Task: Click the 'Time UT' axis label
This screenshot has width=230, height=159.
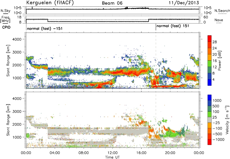Action: tap(112, 157)
